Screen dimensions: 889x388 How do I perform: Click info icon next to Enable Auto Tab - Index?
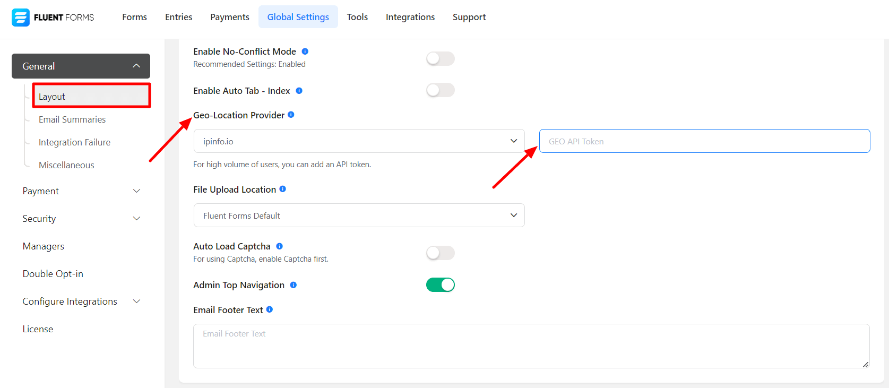pos(299,91)
